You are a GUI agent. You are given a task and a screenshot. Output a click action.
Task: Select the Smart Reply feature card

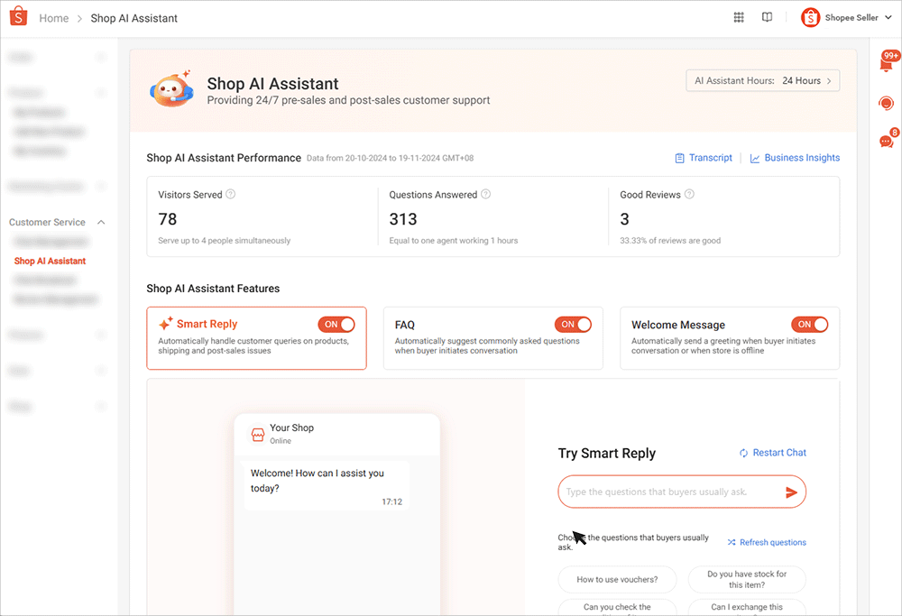pyautogui.click(x=256, y=338)
